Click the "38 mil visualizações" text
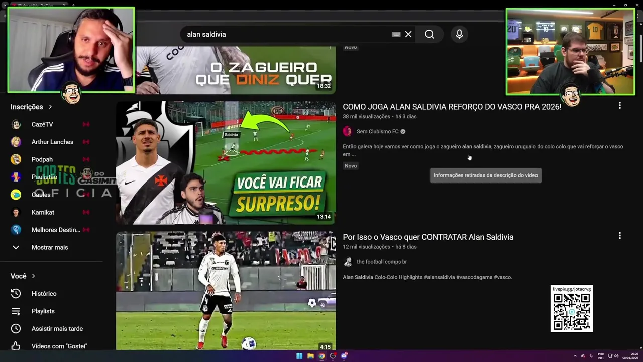Image resolution: width=643 pixels, height=362 pixels. pos(366,117)
